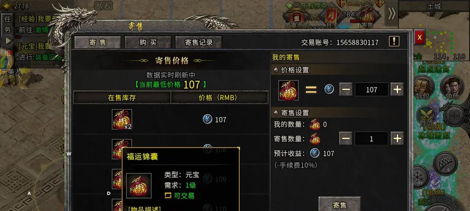Open the 角色 character portrait icon

[x=452, y=88]
